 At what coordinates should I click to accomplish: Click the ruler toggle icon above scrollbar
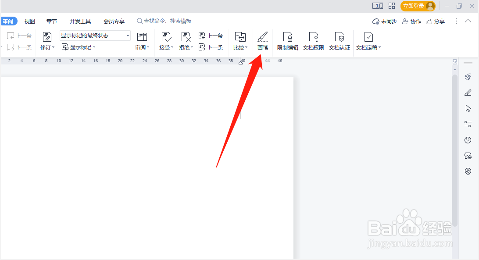pyautogui.click(x=455, y=62)
